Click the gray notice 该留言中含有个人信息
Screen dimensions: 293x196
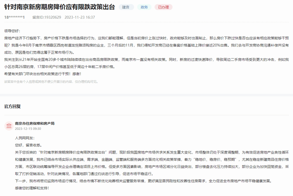(51, 82)
